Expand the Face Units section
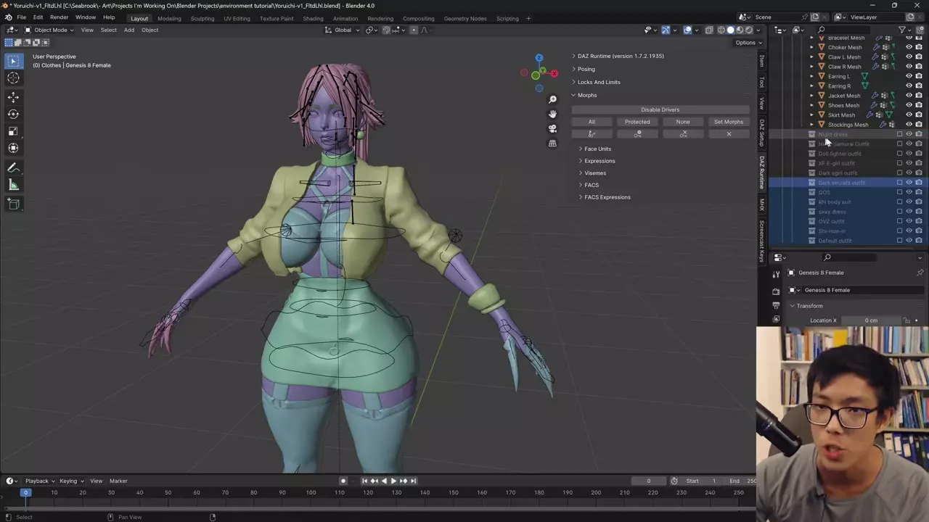The image size is (929, 522). [597, 149]
